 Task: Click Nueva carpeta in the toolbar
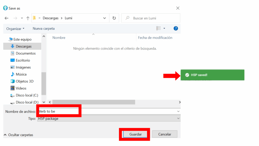pos(44,29)
